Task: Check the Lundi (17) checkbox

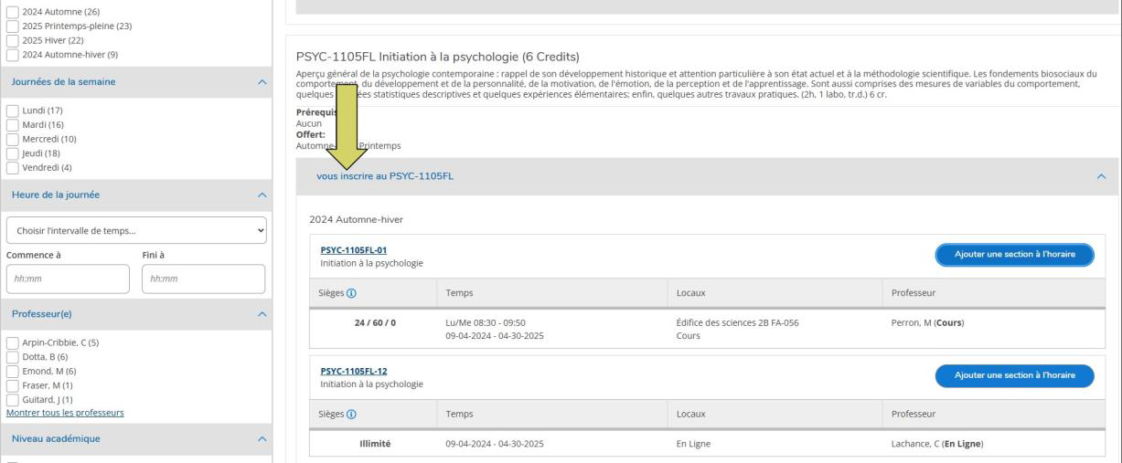Action: click(x=12, y=110)
